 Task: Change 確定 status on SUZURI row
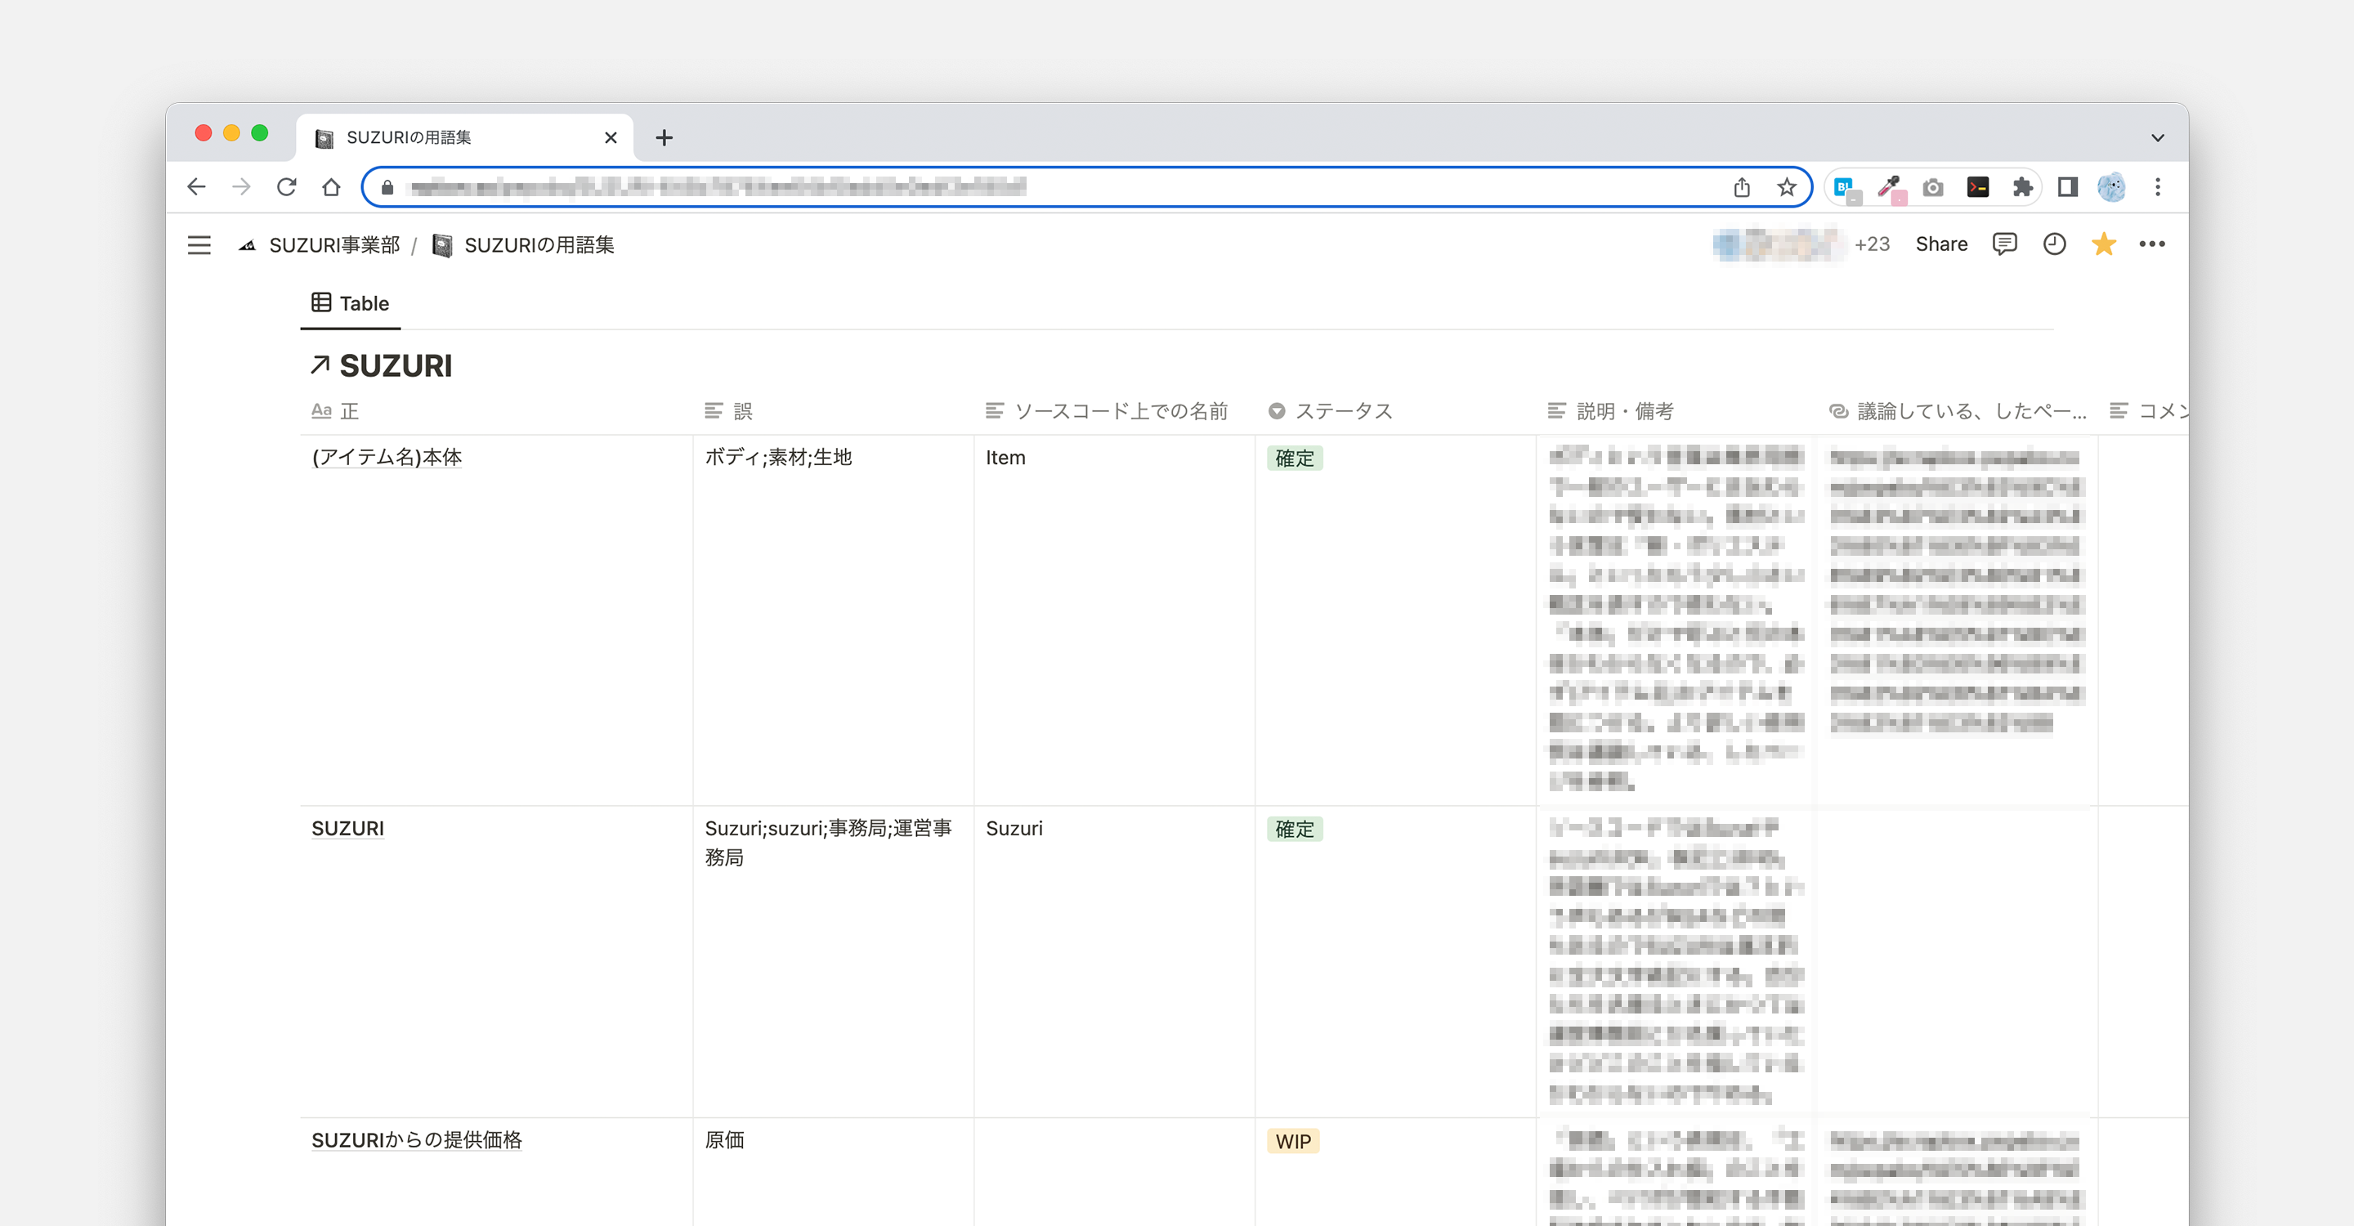(x=1294, y=829)
